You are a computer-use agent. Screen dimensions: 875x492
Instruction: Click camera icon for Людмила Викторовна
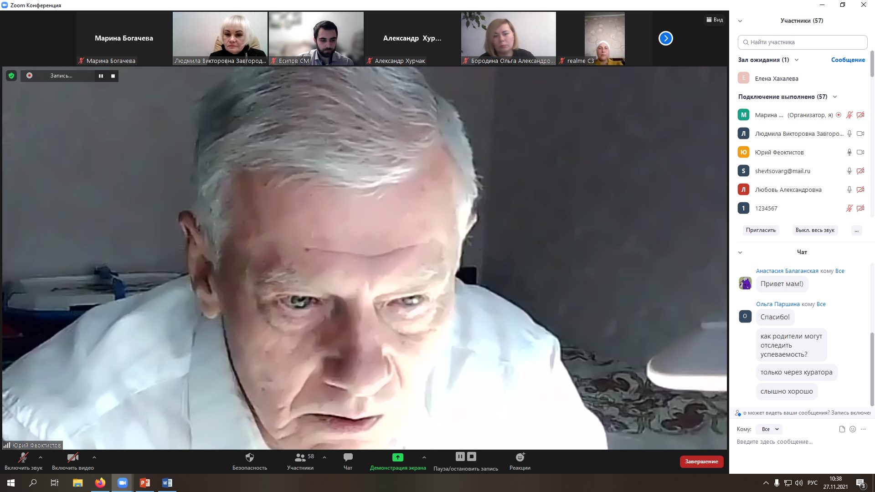pos(860,134)
